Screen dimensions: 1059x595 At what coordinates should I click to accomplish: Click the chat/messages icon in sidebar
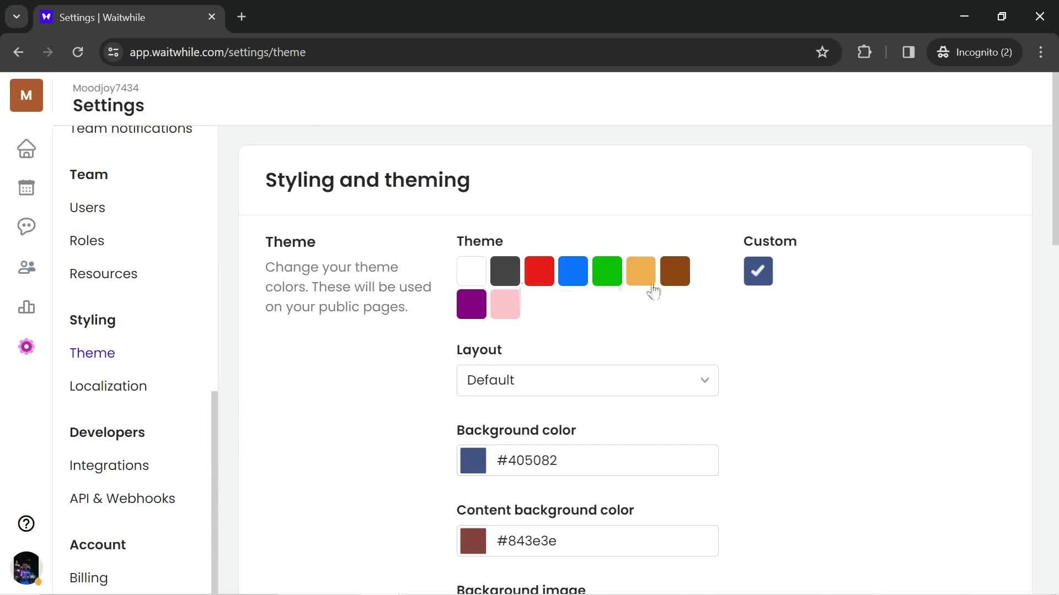click(26, 226)
